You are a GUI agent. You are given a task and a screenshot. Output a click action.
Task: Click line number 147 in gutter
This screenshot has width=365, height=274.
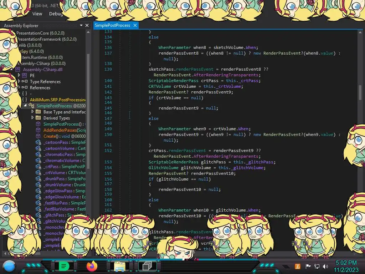click(108, 118)
